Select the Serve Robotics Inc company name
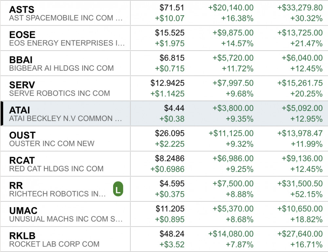Viewport: 328px width, 252px height. 59,93
